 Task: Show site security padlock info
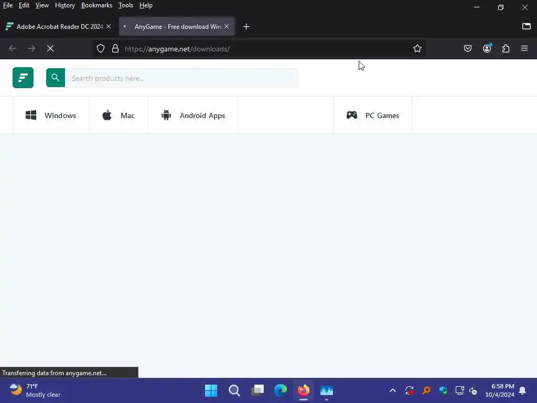[x=115, y=49]
